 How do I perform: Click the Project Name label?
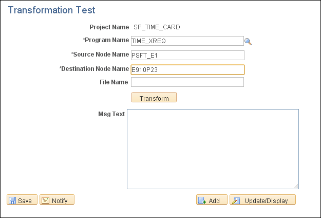[x=109, y=27]
